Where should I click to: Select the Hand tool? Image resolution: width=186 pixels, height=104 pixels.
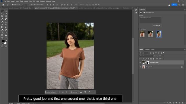pos(6,35)
